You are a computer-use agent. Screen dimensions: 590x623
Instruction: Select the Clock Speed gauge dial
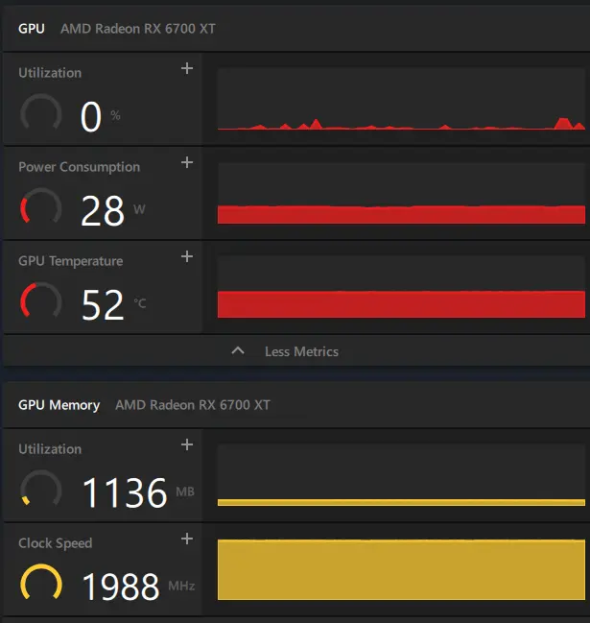(41, 584)
